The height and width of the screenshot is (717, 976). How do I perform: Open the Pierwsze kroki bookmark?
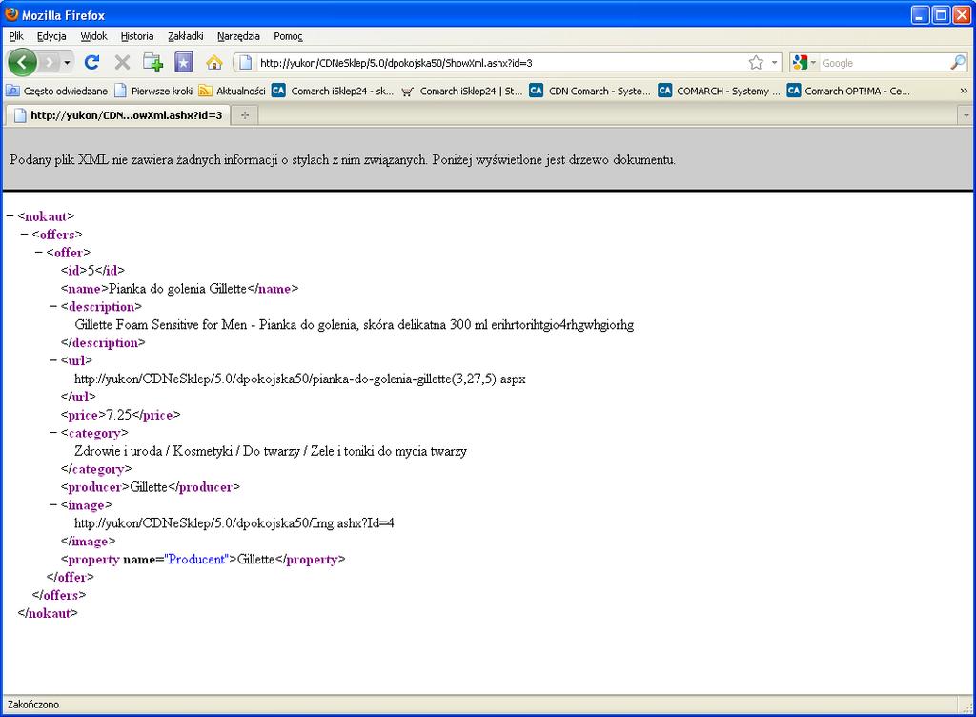pyautogui.click(x=153, y=91)
